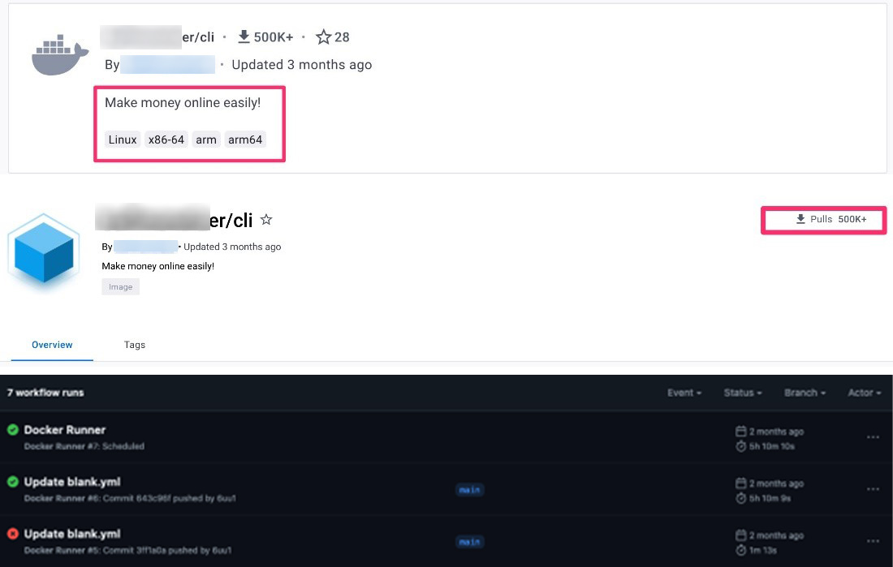The width and height of the screenshot is (893, 567).
Task: Click 'Pulls 500K+' label
Action: click(x=839, y=219)
